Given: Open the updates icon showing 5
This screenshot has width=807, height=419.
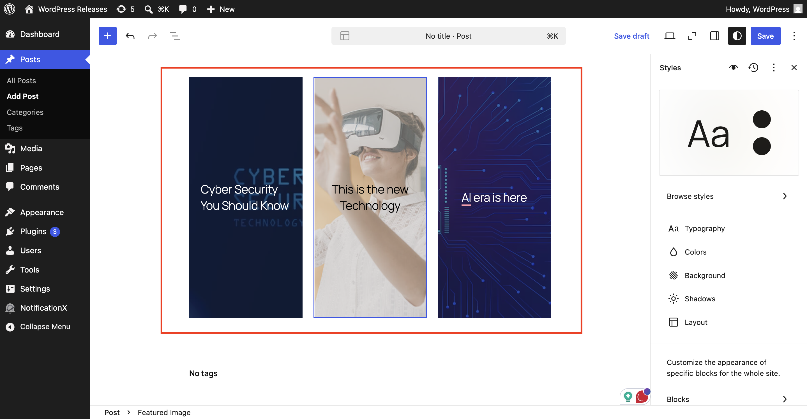Looking at the screenshot, I should pyautogui.click(x=126, y=9).
